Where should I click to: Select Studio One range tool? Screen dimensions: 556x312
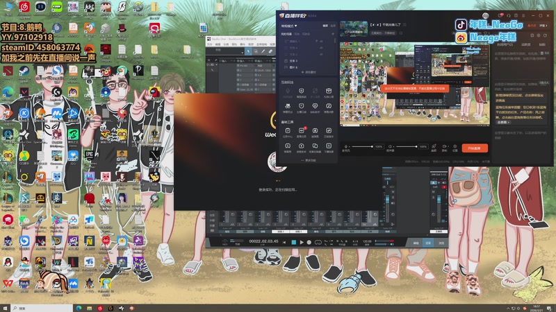point(256,51)
